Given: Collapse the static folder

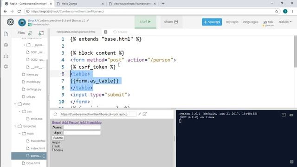Looking at the screenshot, I should pyautogui.click(x=15, y=104).
